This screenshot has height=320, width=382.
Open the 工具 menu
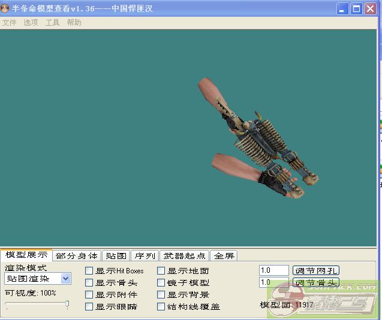[53, 23]
